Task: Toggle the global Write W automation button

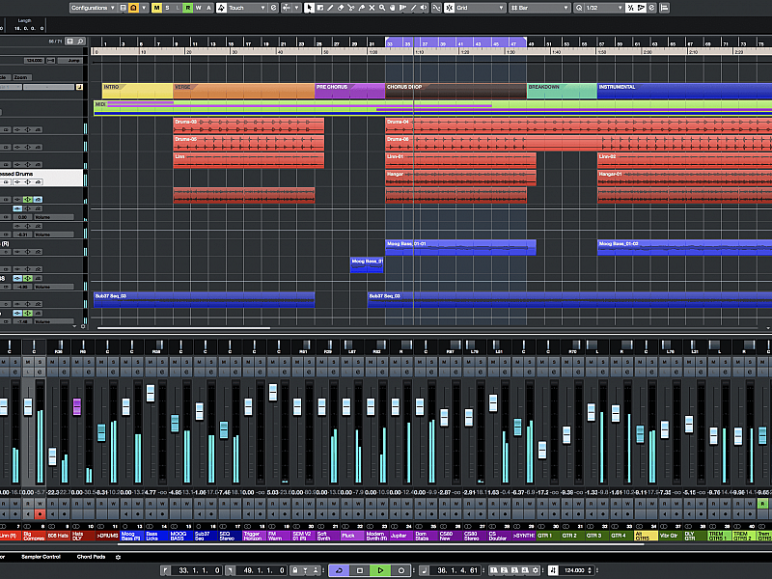Action: [199, 8]
